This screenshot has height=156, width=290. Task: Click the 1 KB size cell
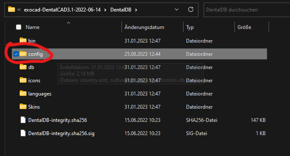pos(260,133)
